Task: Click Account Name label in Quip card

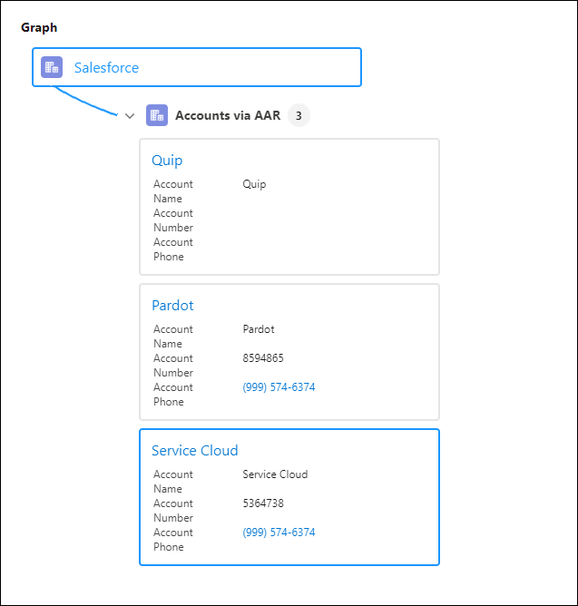Action: pos(172,191)
